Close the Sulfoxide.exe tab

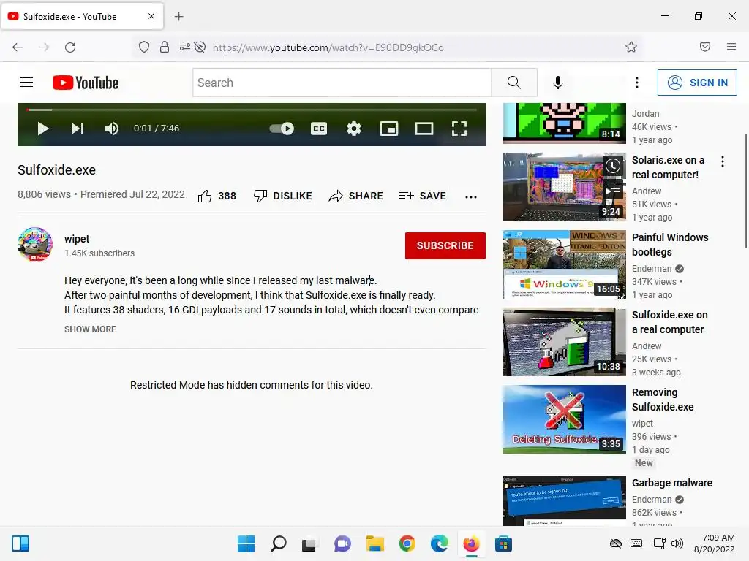click(x=151, y=16)
